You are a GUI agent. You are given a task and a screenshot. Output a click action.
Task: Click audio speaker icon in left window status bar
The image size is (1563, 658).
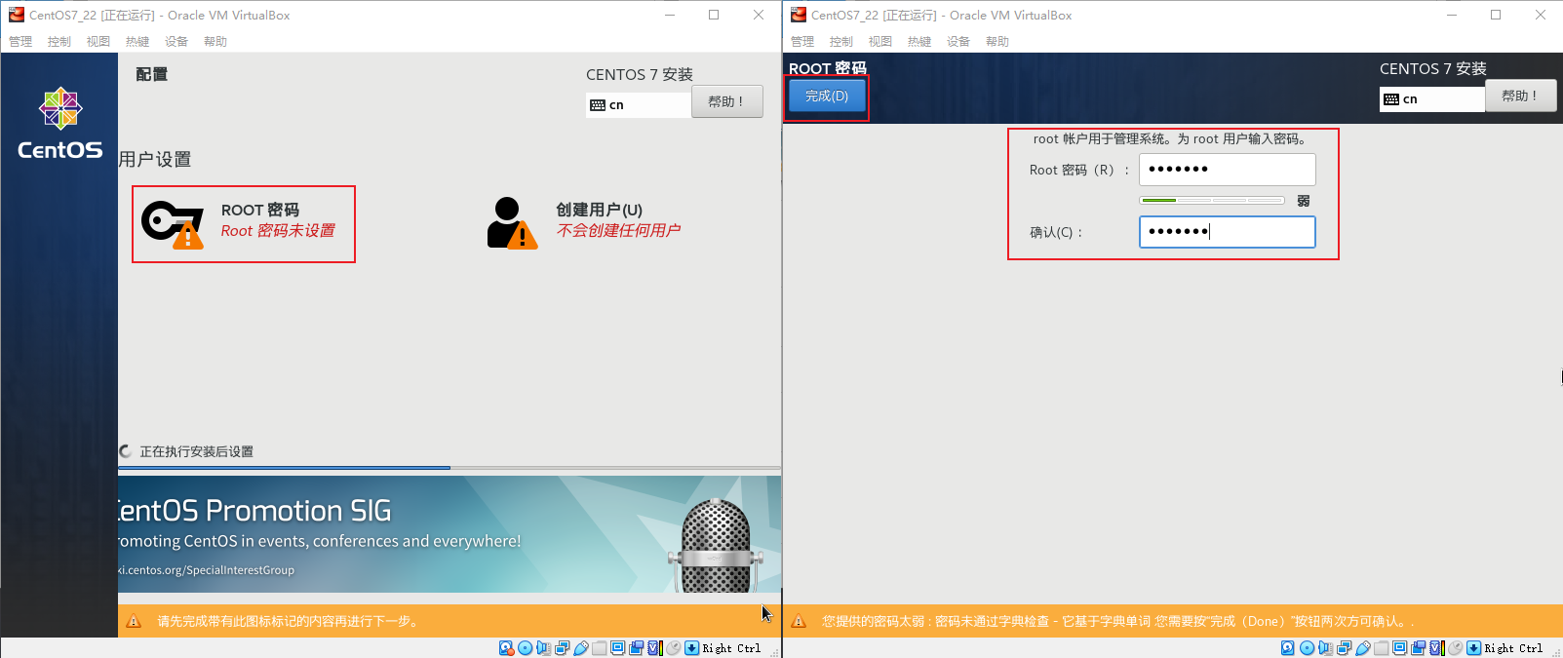[x=544, y=648]
